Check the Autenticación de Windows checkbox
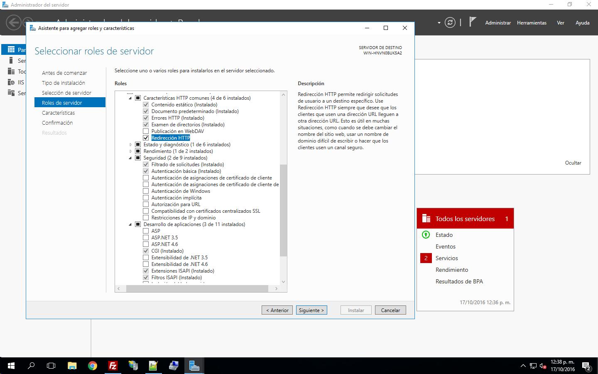This screenshot has width=598, height=374. tap(146, 191)
